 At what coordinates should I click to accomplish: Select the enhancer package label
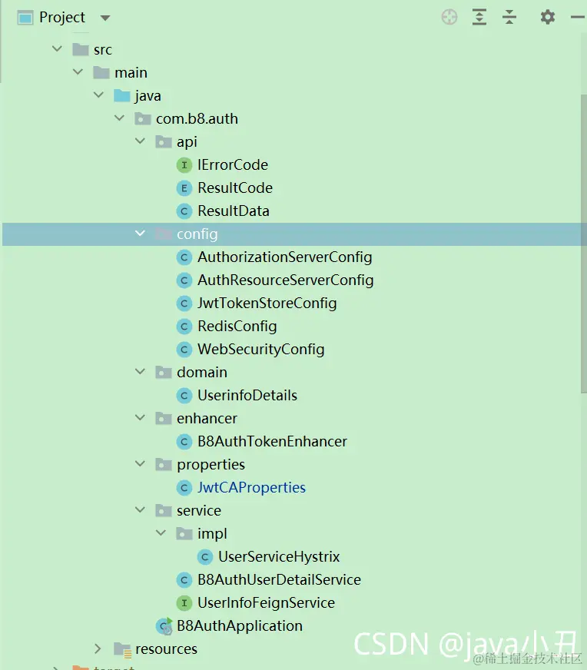[207, 419]
